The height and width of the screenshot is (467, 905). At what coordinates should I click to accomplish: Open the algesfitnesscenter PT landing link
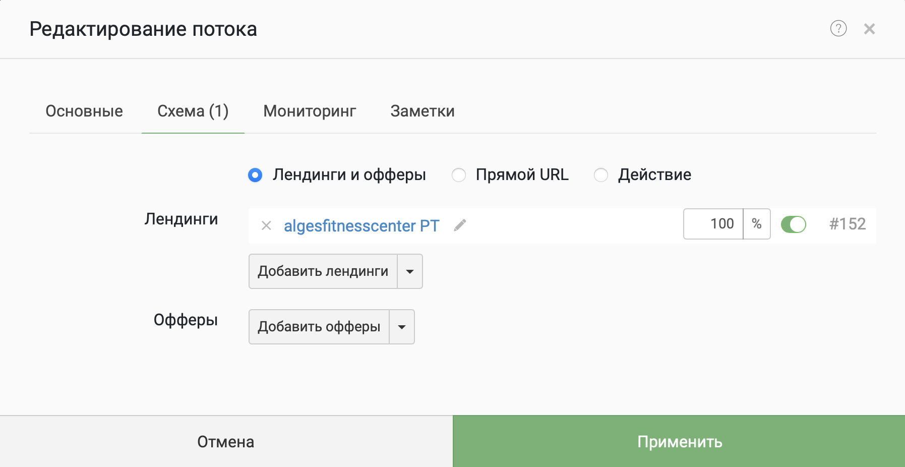361,225
